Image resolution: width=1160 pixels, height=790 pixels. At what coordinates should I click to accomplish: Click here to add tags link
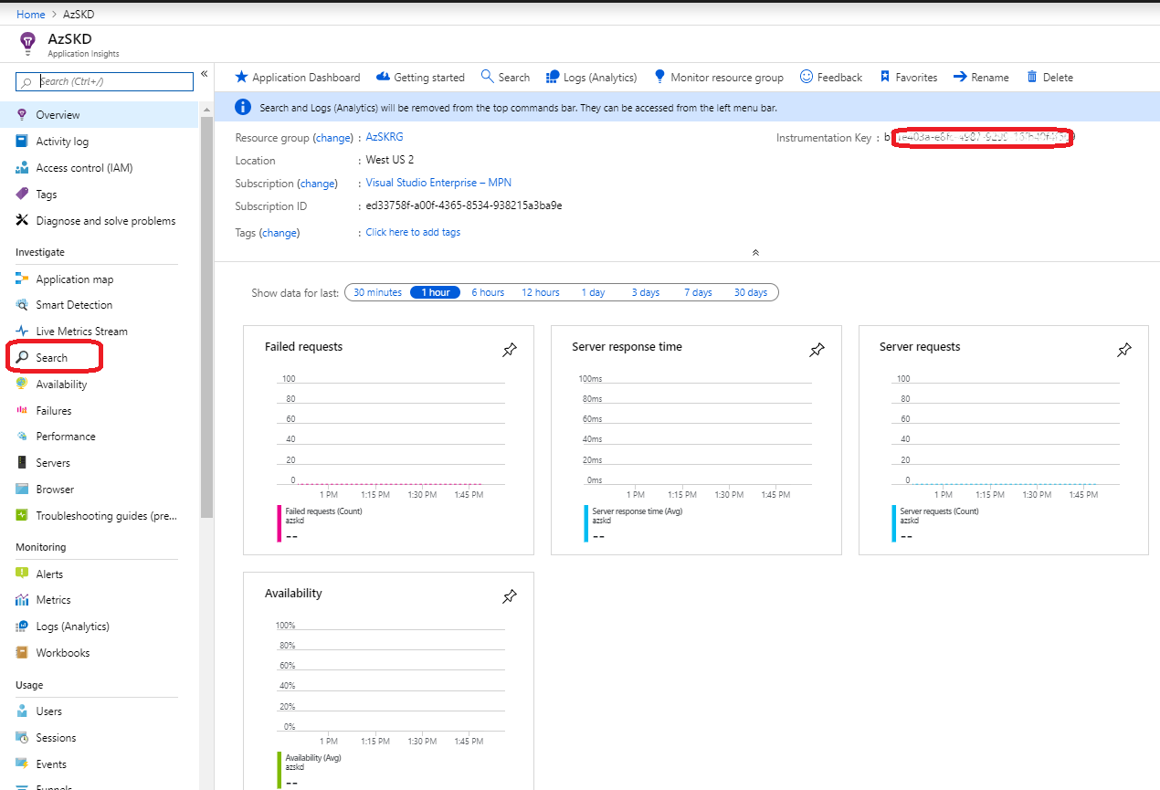[x=413, y=232]
